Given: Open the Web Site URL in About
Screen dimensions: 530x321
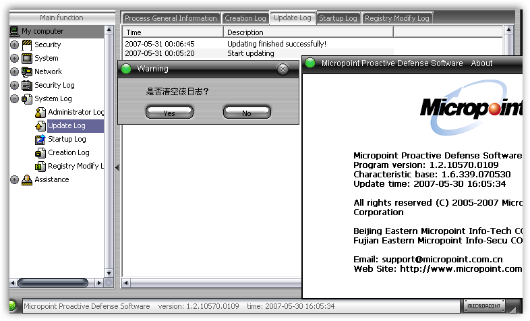Looking at the screenshot, I should click(461, 269).
